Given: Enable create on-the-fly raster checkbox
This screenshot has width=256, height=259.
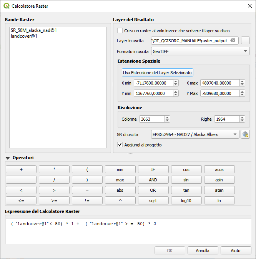Looking at the screenshot, I should [120, 31].
